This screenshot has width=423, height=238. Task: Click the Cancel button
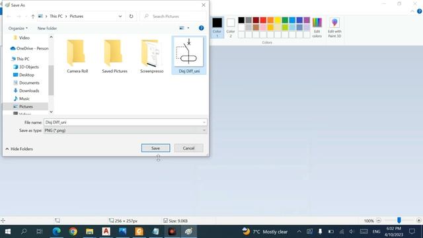pos(188,148)
